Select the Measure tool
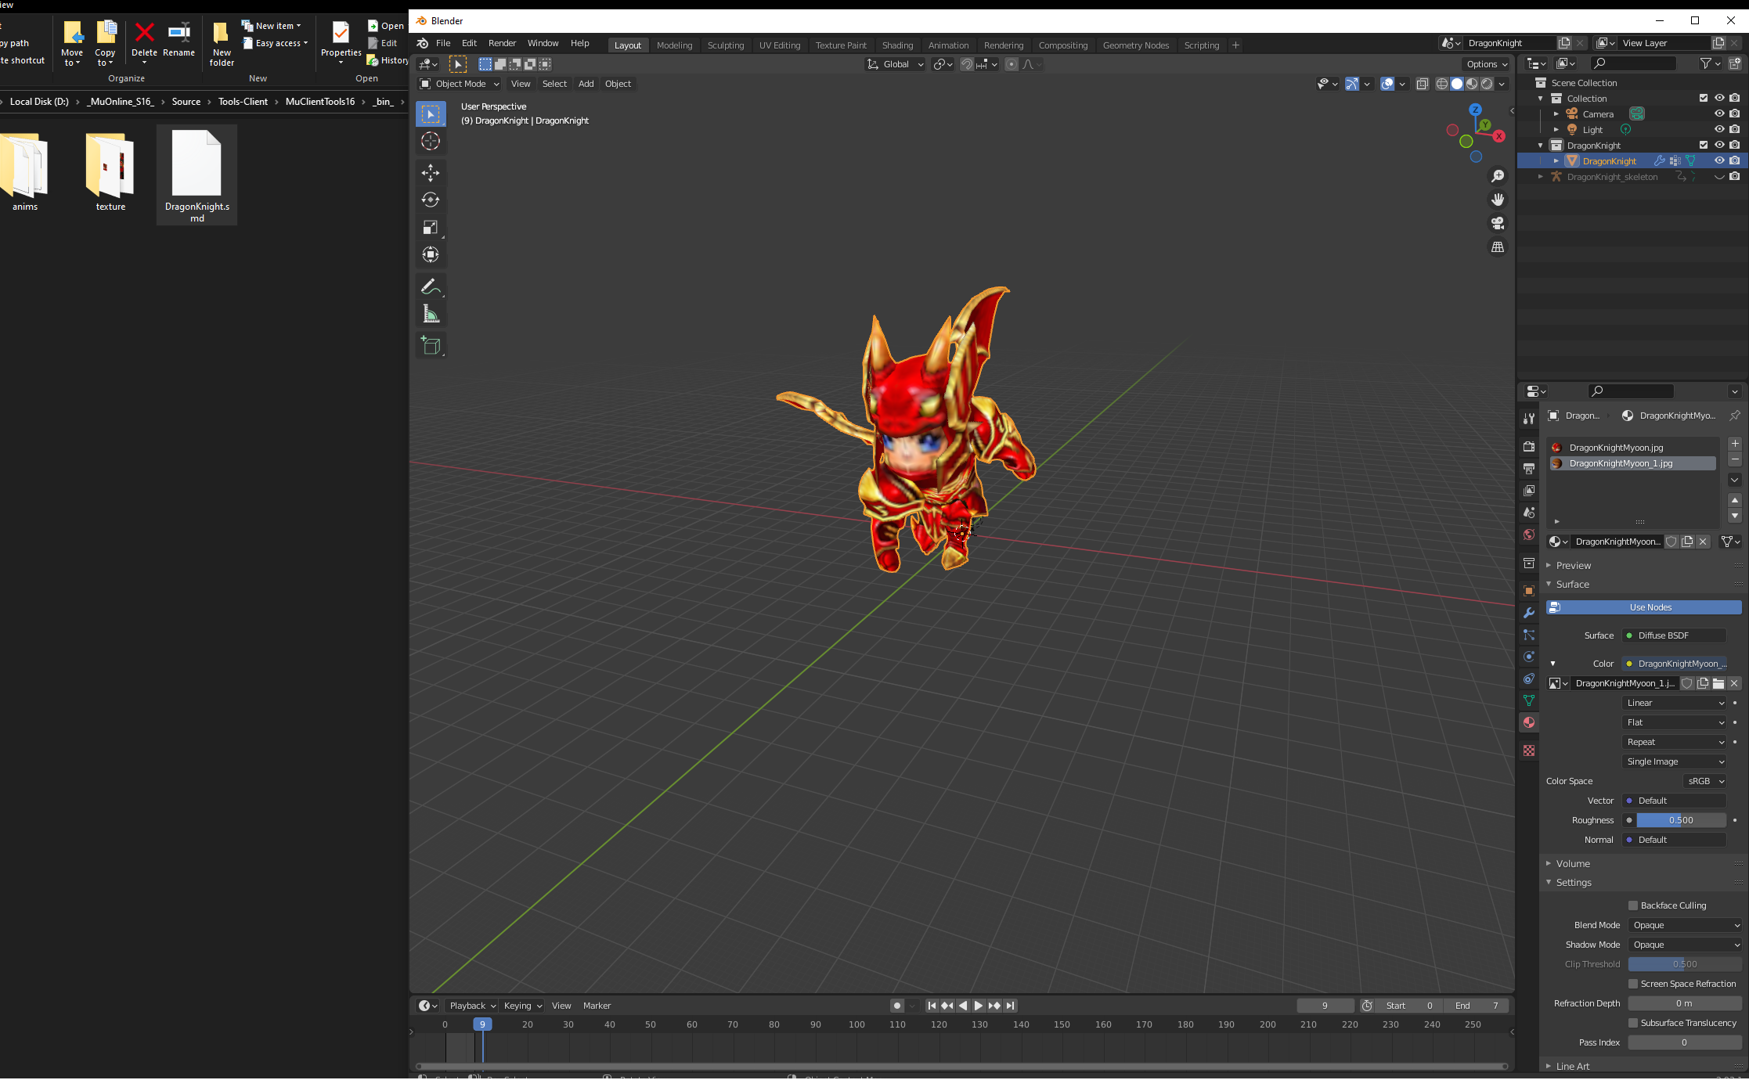The height and width of the screenshot is (1080, 1749). [x=431, y=315]
